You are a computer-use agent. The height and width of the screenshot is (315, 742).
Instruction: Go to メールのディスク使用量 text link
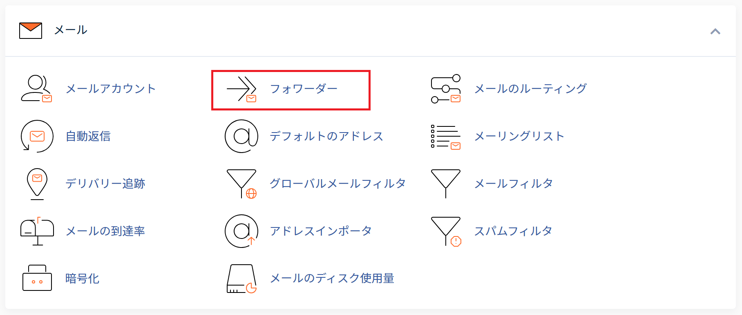pyautogui.click(x=332, y=279)
